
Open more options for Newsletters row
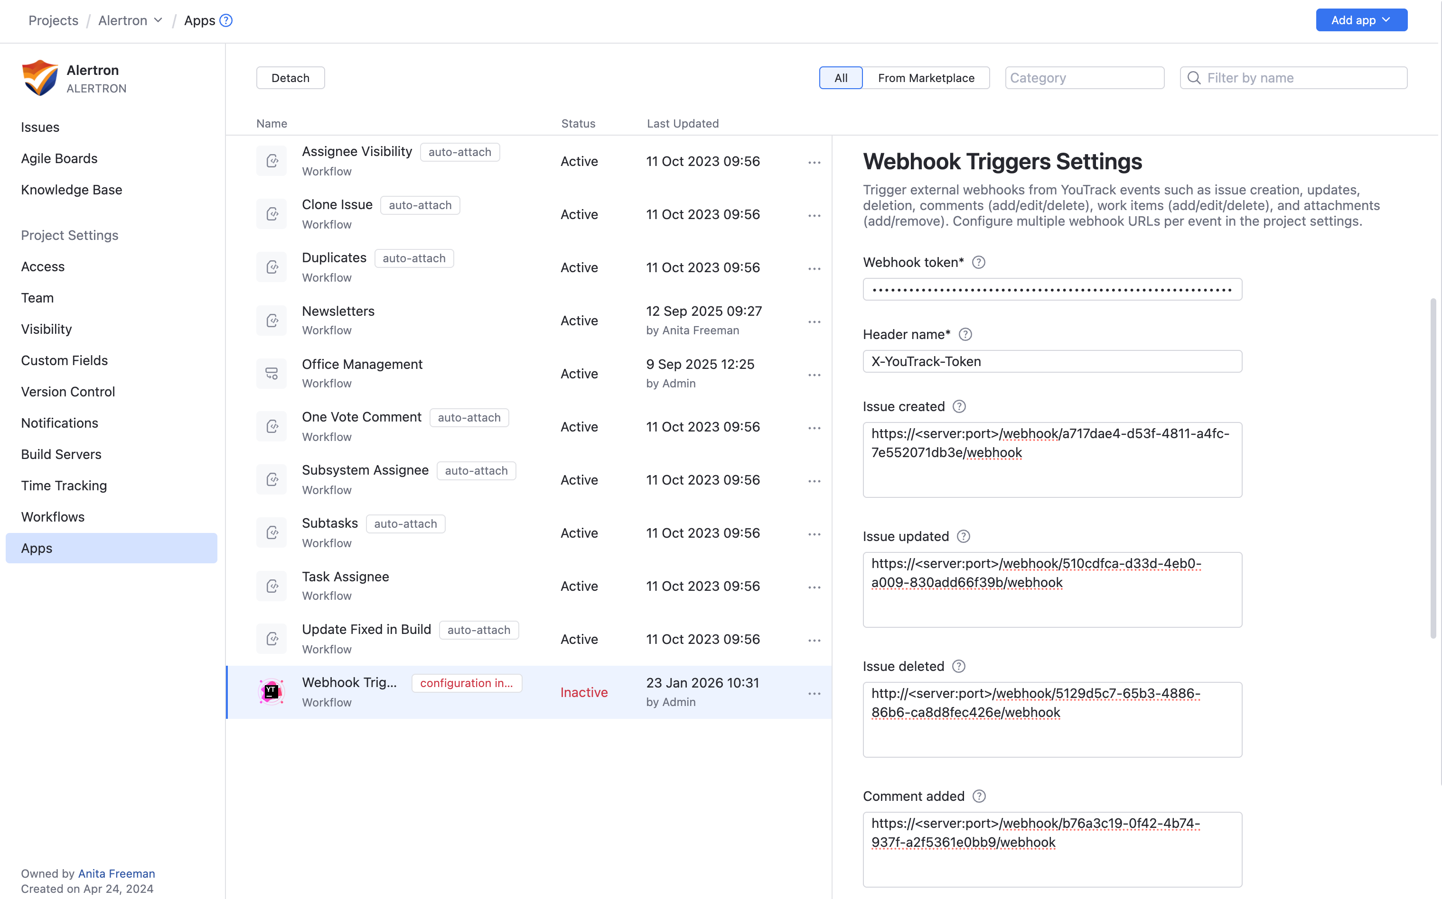click(814, 321)
